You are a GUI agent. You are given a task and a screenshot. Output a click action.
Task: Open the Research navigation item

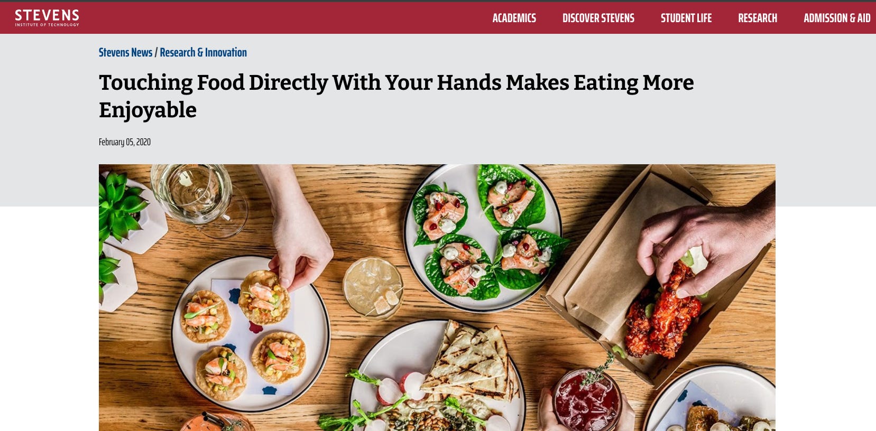coord(757,18)
